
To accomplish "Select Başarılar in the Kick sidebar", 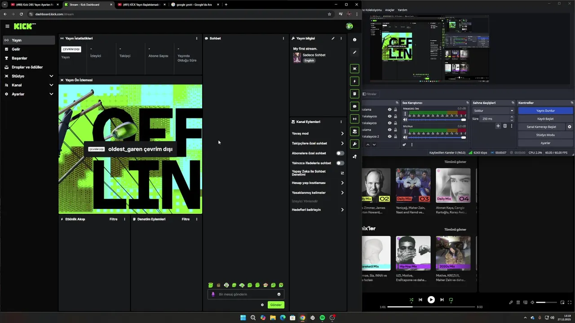I will coord(29,58).
